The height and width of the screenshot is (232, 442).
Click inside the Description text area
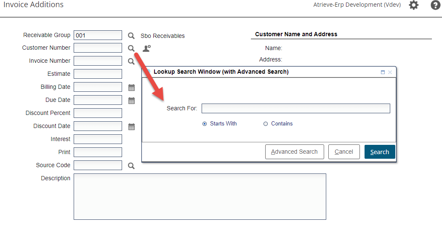click(200, 196)
